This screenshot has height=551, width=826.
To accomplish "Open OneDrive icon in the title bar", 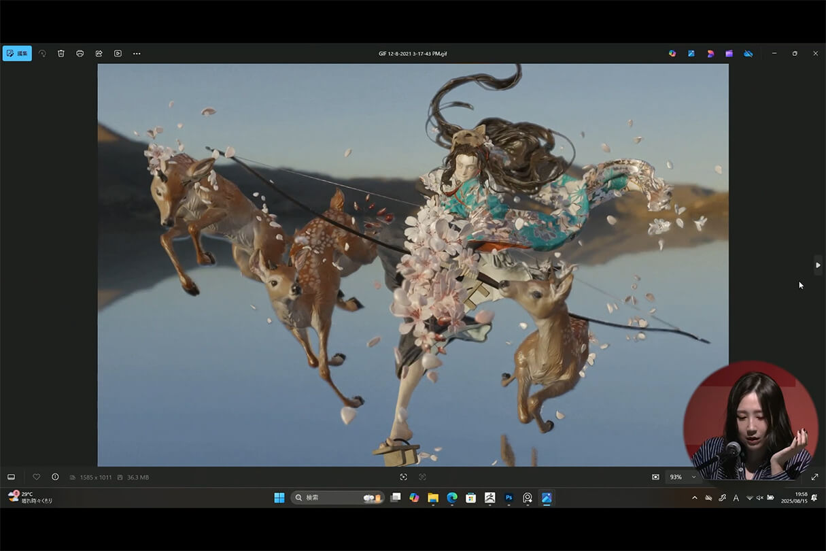I will tap(748, 53).
